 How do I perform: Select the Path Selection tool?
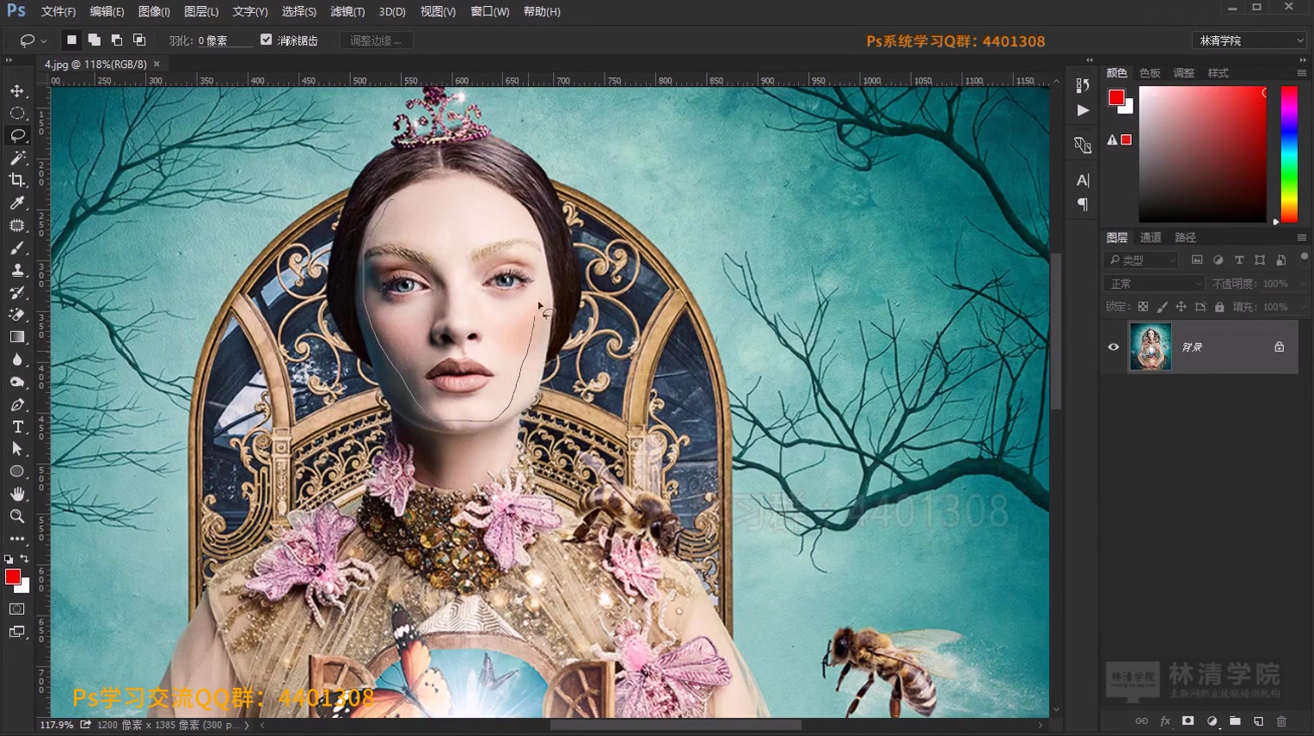point(17,449)
